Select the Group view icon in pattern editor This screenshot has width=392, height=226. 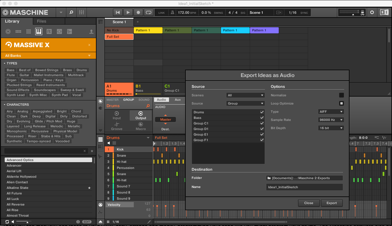(x=101, y=139)
